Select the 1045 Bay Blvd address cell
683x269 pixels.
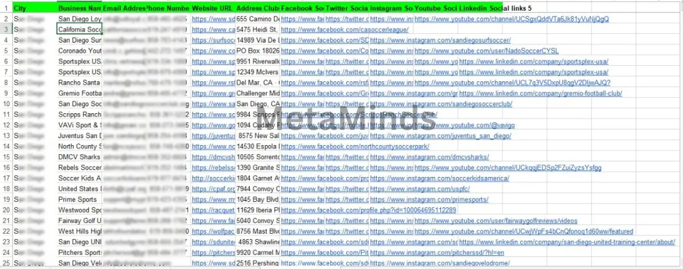[x=258, y=200]
